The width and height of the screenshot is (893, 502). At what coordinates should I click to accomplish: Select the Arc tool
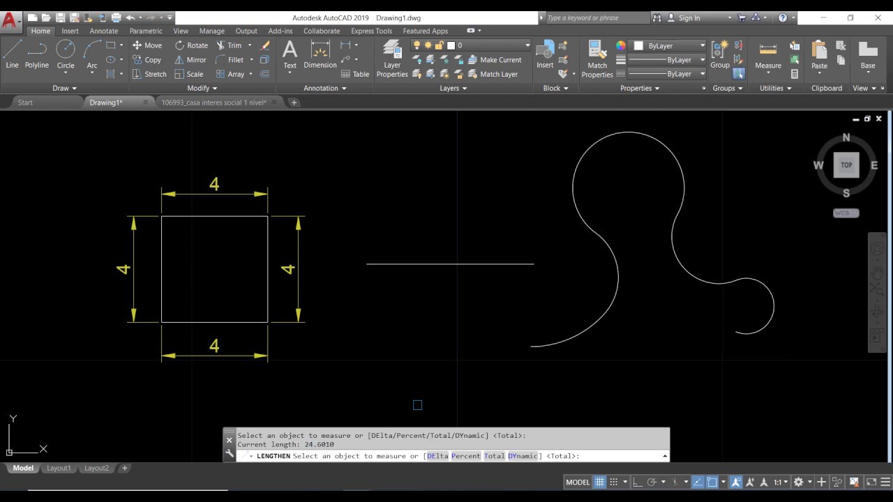pos(92,54)
